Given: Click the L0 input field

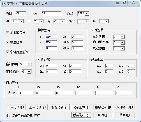Looking at the screenshot, I should [x=52, y=66].
